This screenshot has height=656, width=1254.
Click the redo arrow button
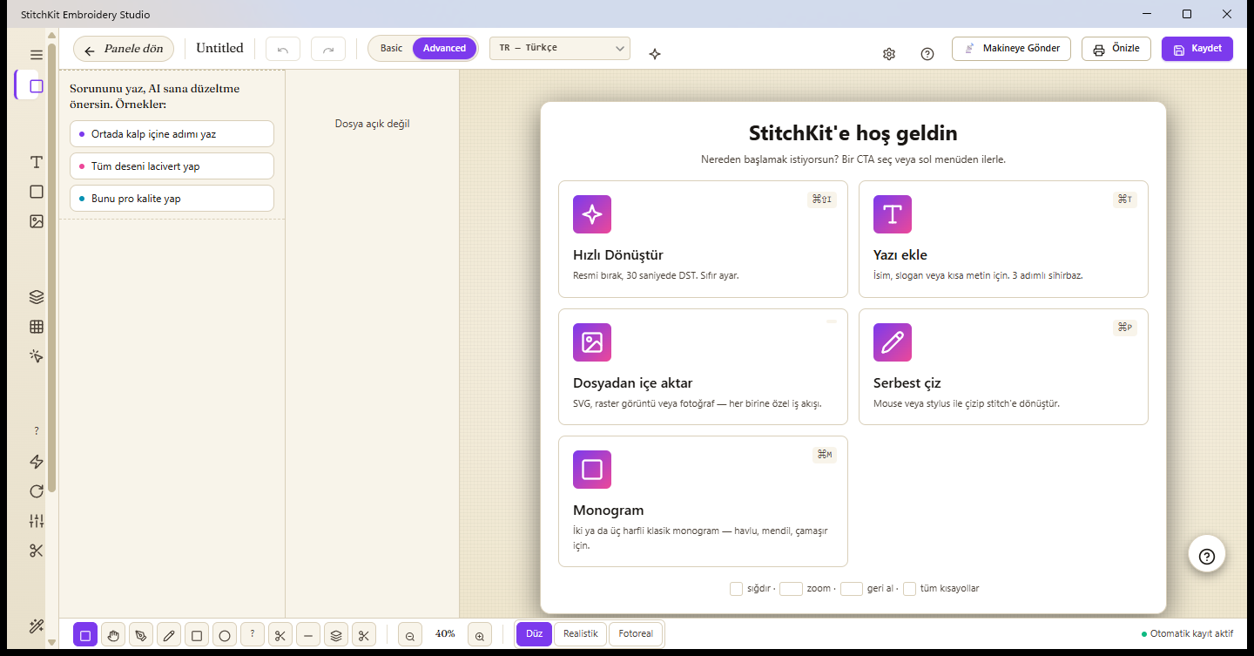328,50
